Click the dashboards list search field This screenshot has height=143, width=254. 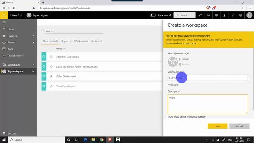point(72,31)
